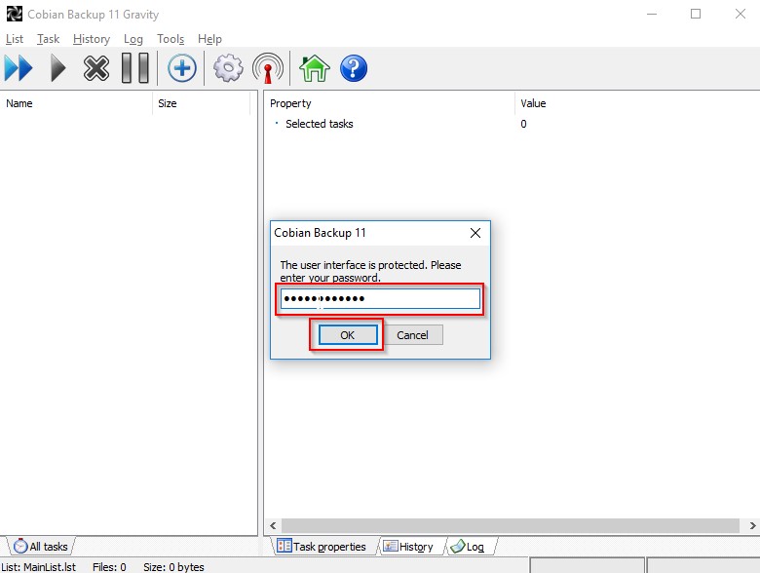Switch to the Task properties tab
Screen dimensions: 760x573
tap(322, 547)
